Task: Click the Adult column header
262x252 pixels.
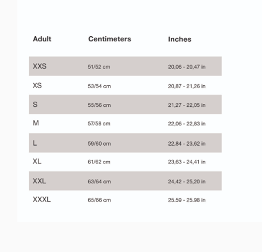Action: 42,39
